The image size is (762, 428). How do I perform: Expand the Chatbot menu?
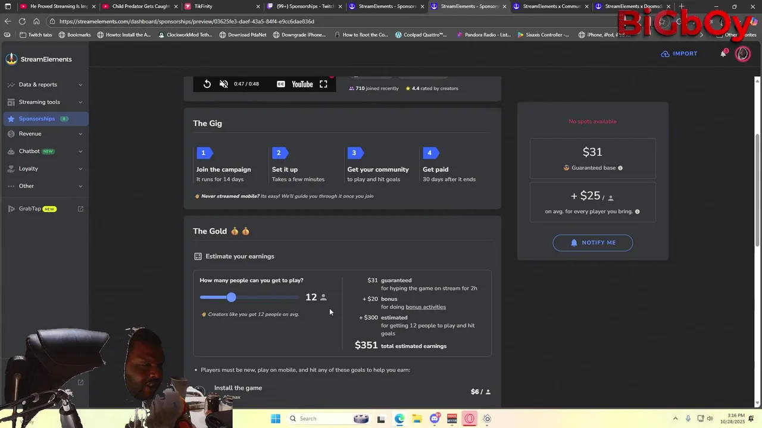(45, 151)
